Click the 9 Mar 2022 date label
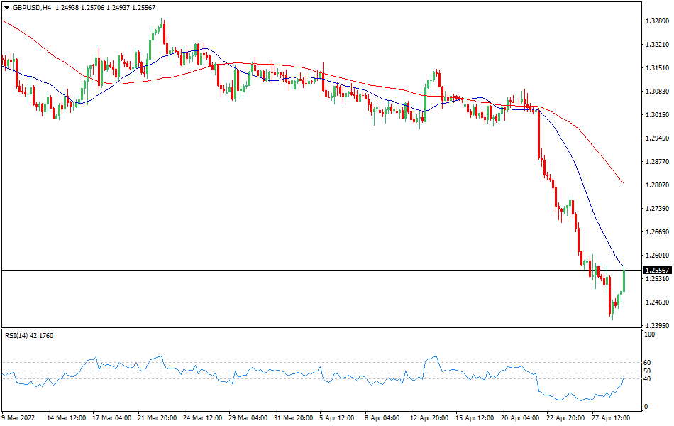 (x=20, y=418)
